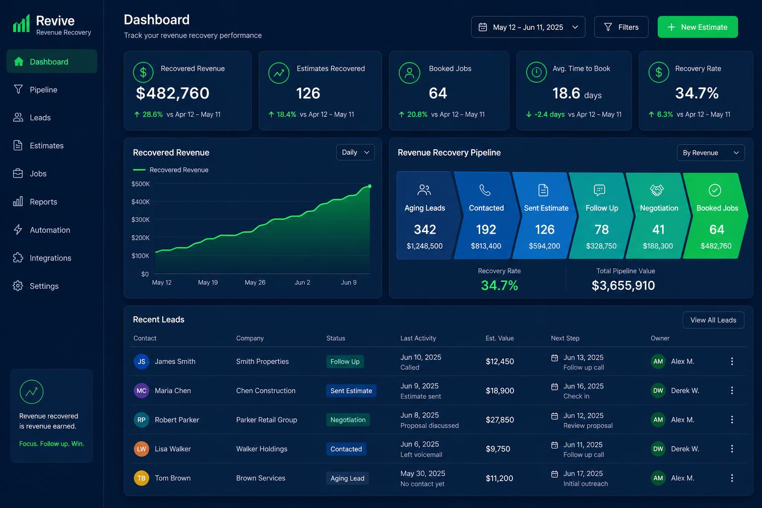
Task: Click the Last Activity column header
Action: (x=418, y=338)
